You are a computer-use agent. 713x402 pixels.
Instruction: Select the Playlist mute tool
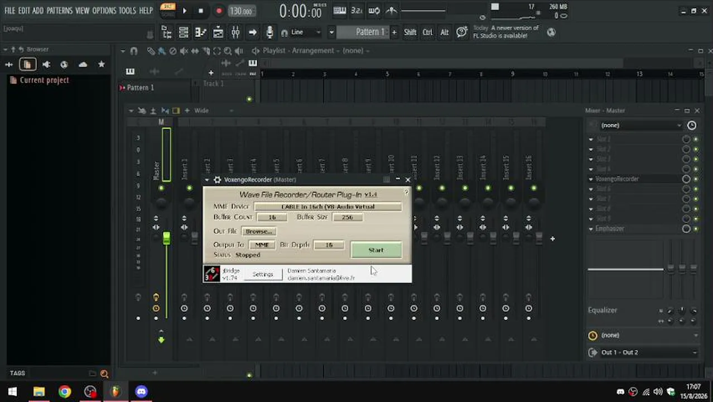tap(184, 51)
